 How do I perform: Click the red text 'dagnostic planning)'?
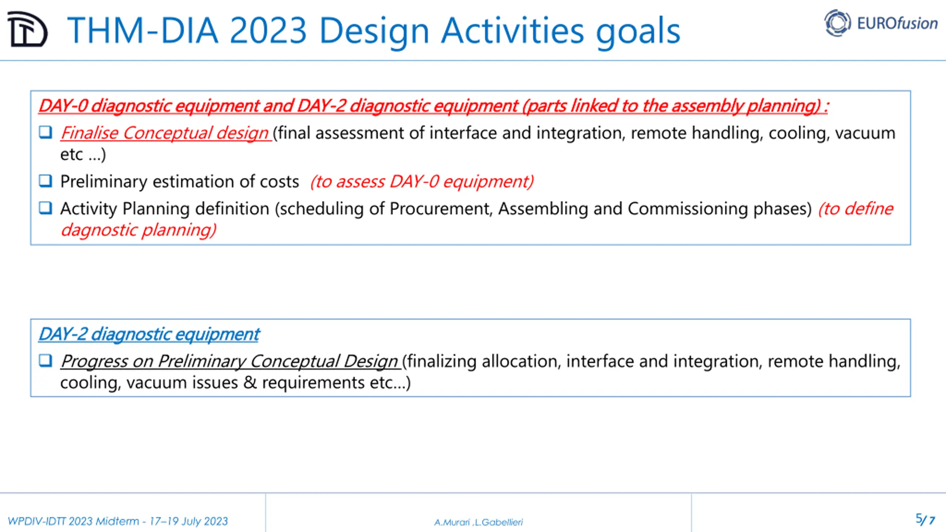click(139, 230)
